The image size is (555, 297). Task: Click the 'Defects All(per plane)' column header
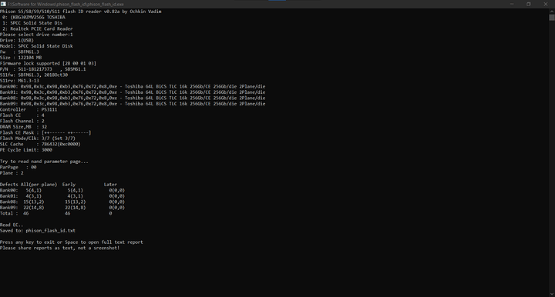[29, 185]
